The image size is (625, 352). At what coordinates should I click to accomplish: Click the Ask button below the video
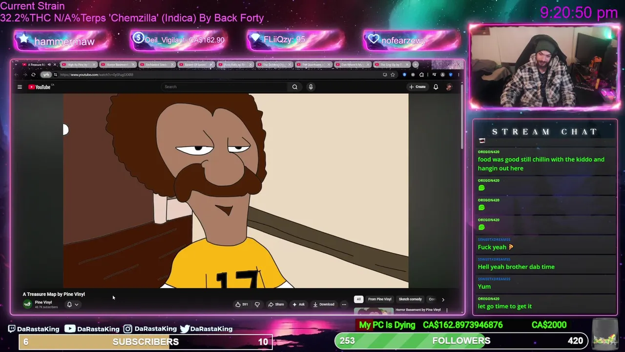tap(298, 305)
